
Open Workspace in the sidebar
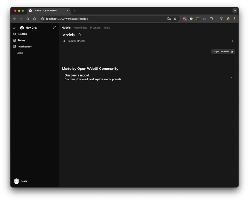tap(25, 47)
